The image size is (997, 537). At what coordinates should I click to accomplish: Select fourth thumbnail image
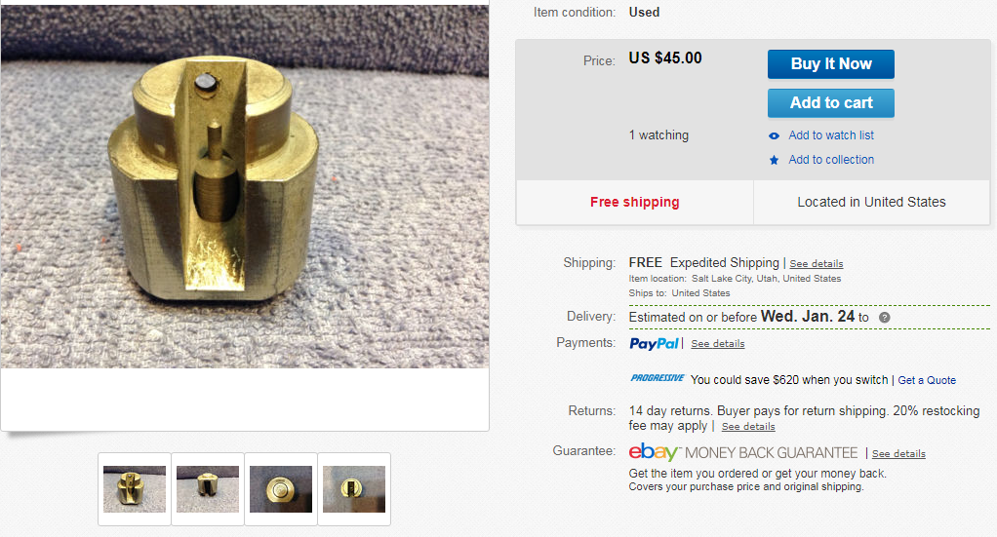pos(354,488)
